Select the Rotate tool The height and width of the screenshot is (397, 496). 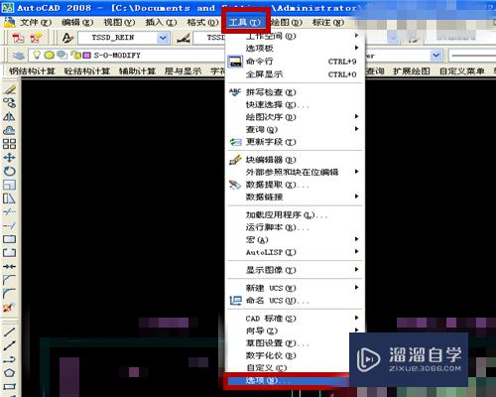9,171
